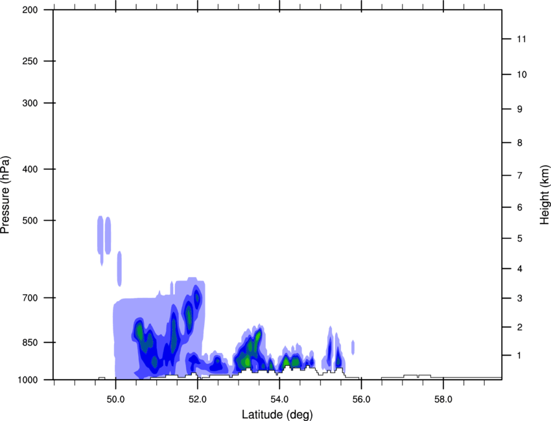551x421 pixels.
Task: Click the 8 km height label
Action: 520,143
